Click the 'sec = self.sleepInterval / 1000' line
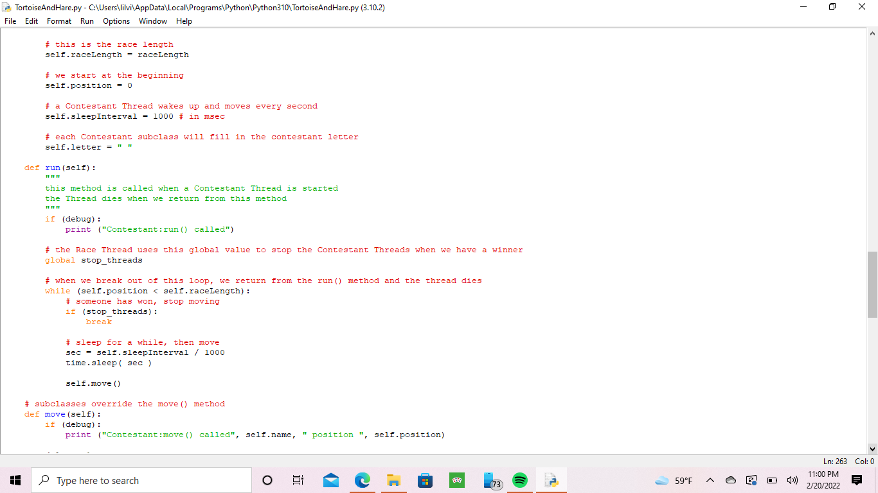Image resolution: width=878 pixels, height=493 pixels. [145, 352]
